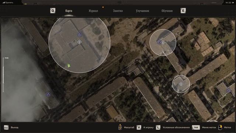Open Условные обозначения legend
The height and width of the screenshot is (133, 236).
(x=176, y=127)
